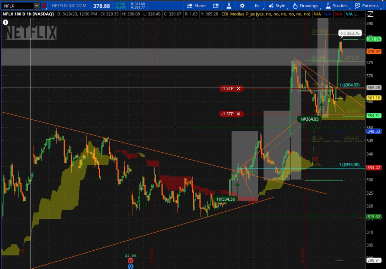This screenshot has width=386, height=269.
Task: Click the 361.16 yellow price axis label
Action: click(x=374, y=98)
